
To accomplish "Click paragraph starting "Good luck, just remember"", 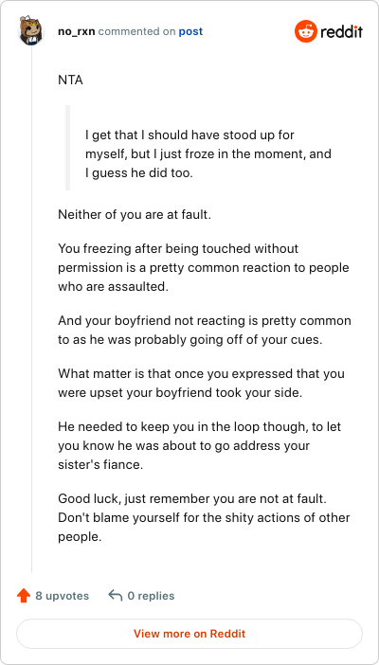I will click(x=204, y=518).
